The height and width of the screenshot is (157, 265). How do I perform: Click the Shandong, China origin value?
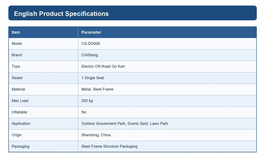pos(96,135)
